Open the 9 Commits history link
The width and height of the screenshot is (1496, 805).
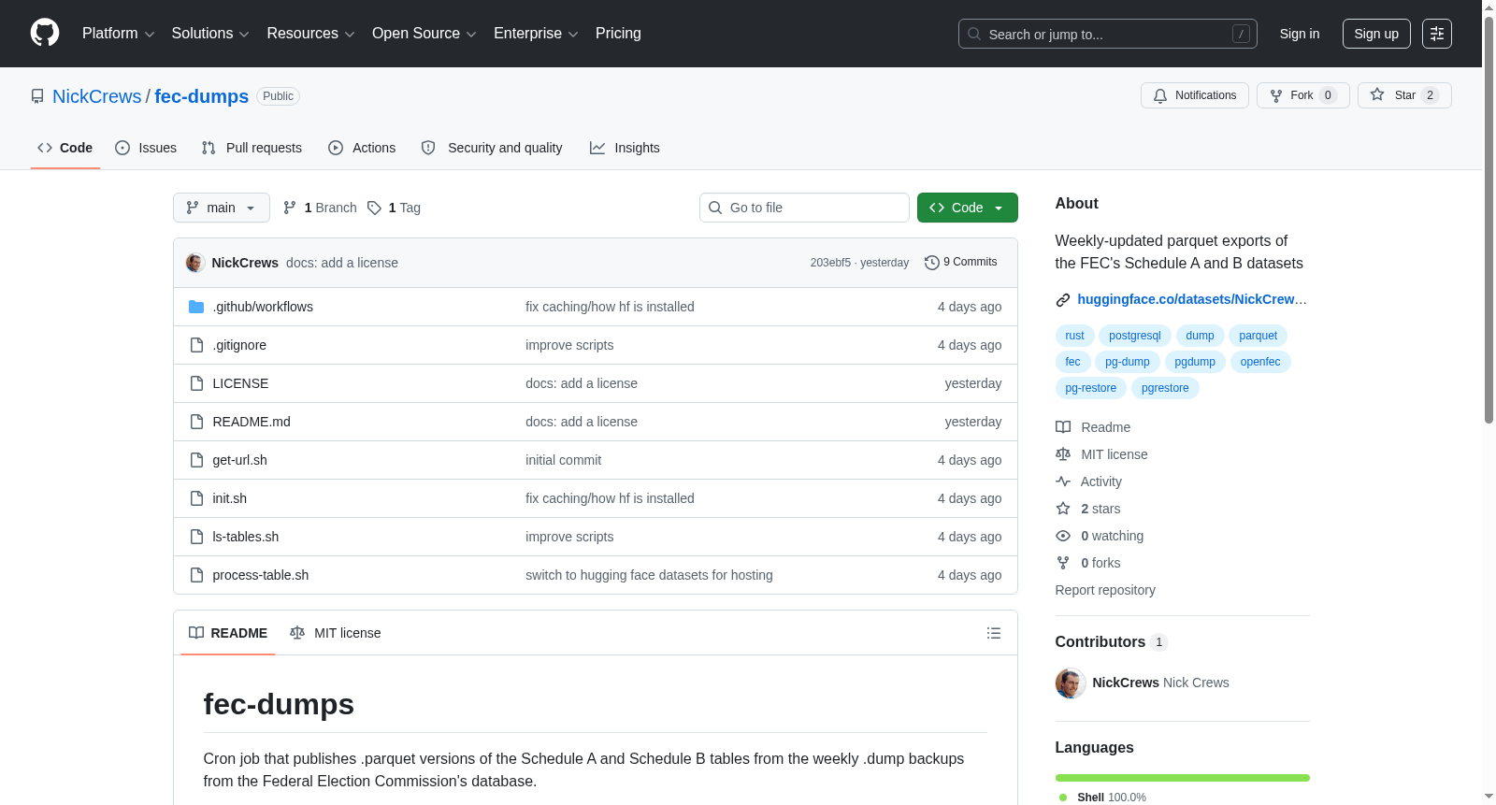[961, 263]
